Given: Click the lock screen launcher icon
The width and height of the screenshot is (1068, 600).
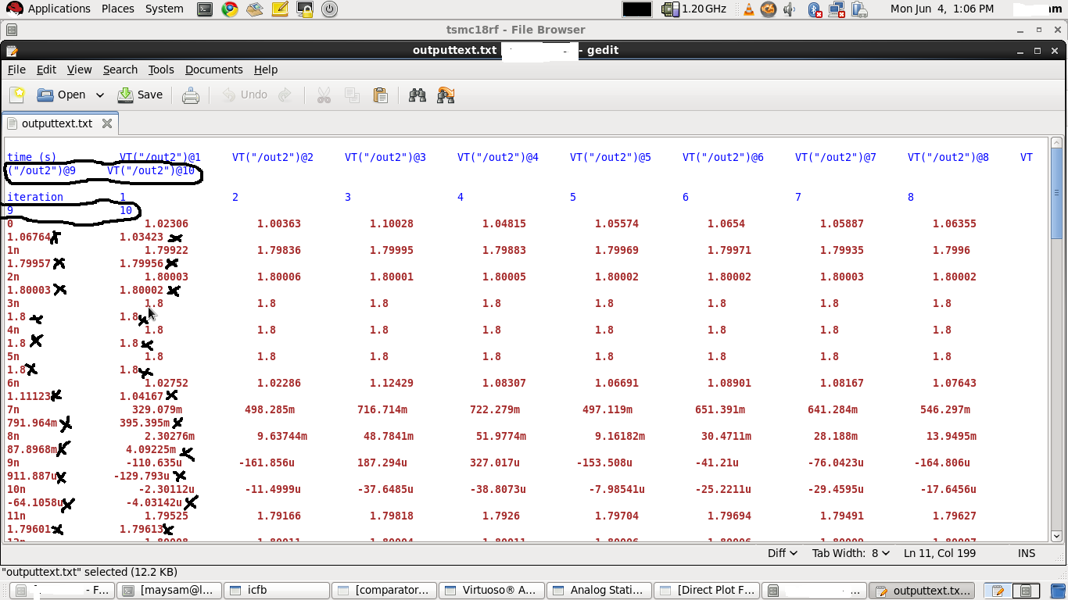Looking at the screenshot, I should 304,9.
